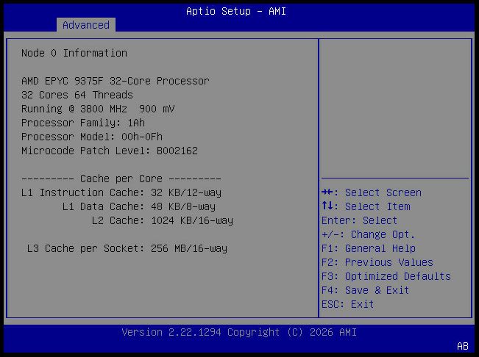This screenshot has width=479, height=357.
Task: Click the AB indicator in the footer corner
Action: coord(463,346)
